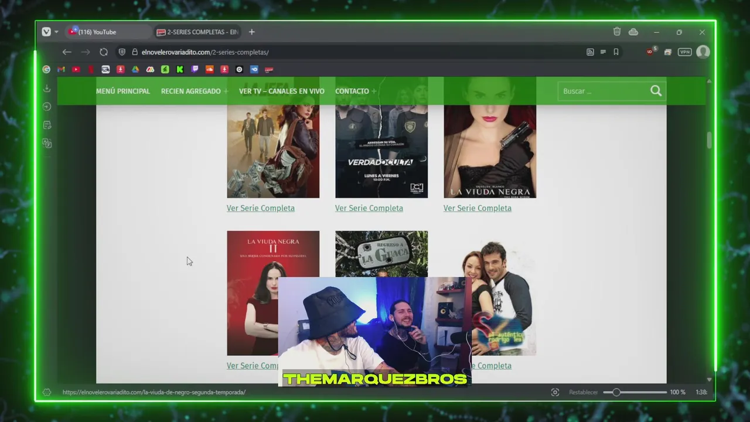Expand RECIEN AGREGADO menu

[x=195, y=91]
